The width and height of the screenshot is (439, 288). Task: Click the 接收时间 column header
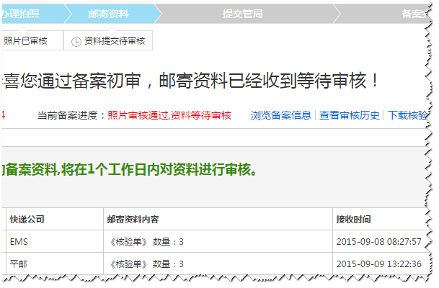pyautogui.click(x=353, y=219)
